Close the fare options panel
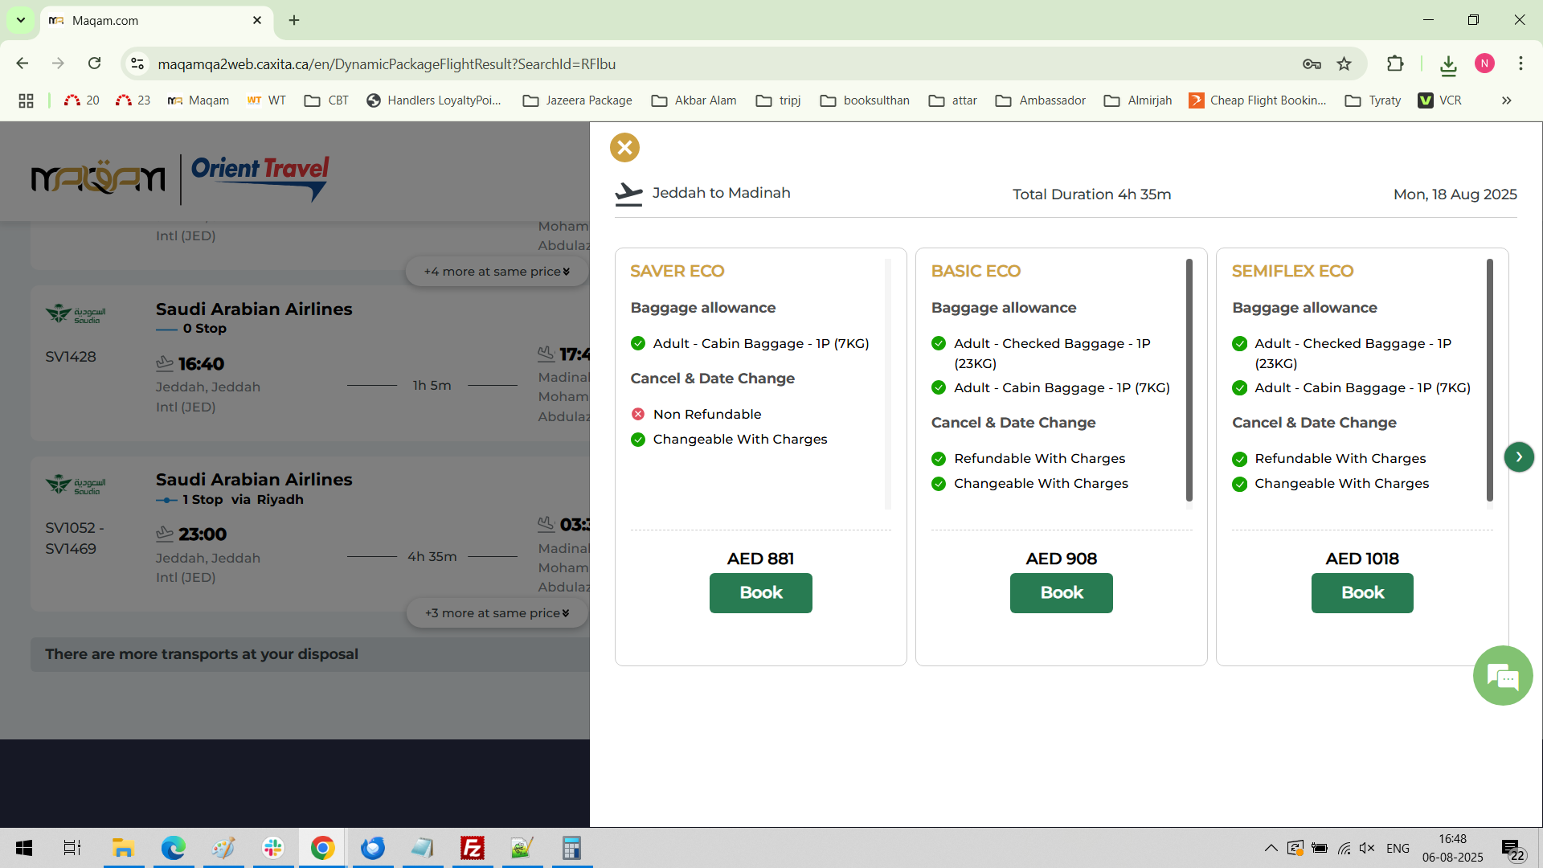 coord(624,148)
